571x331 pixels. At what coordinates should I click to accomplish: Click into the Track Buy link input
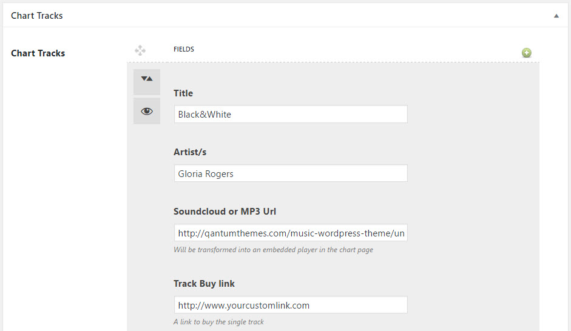click(290, 305)
